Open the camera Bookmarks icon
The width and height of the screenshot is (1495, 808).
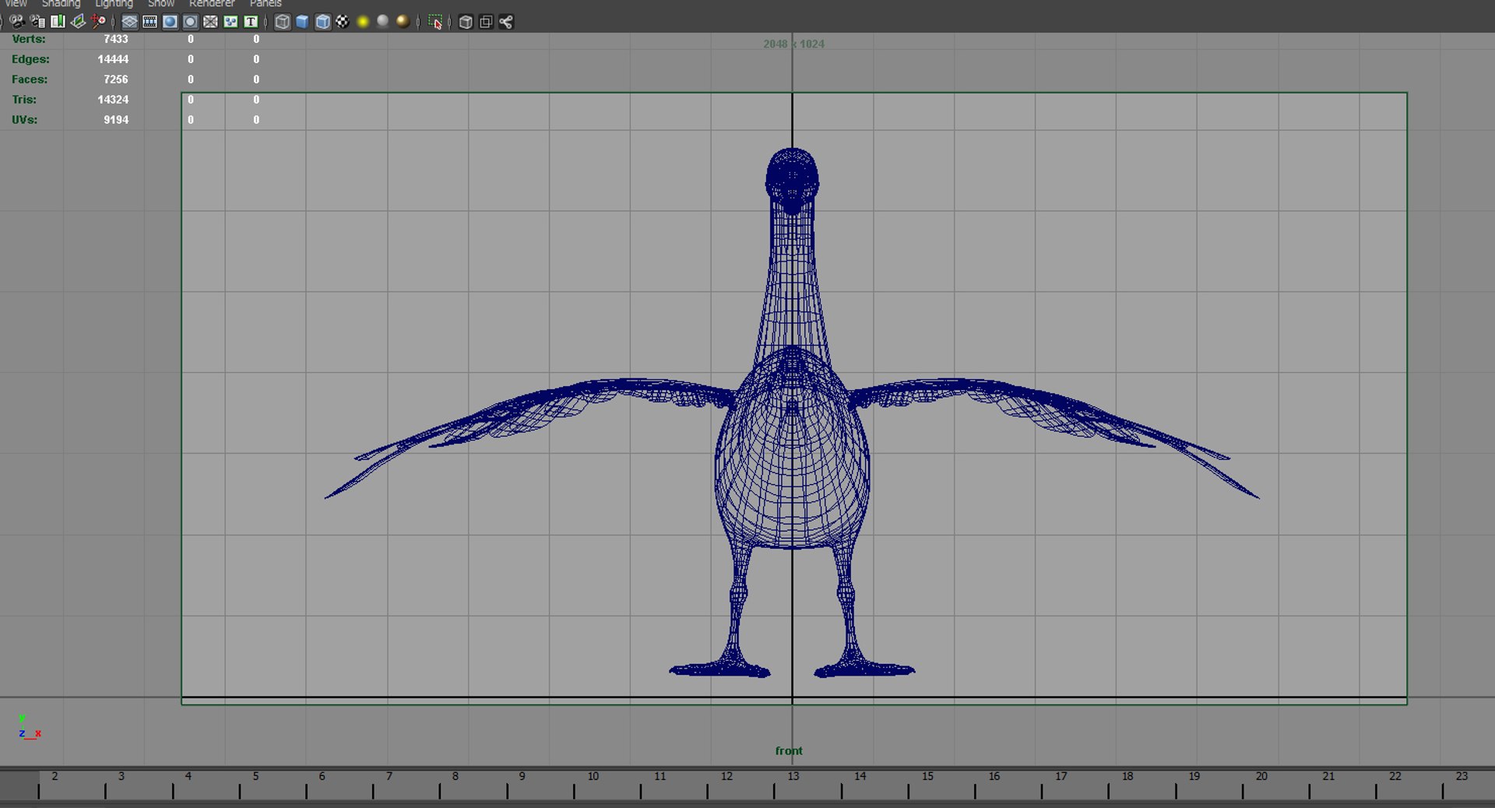click(57, 22)
